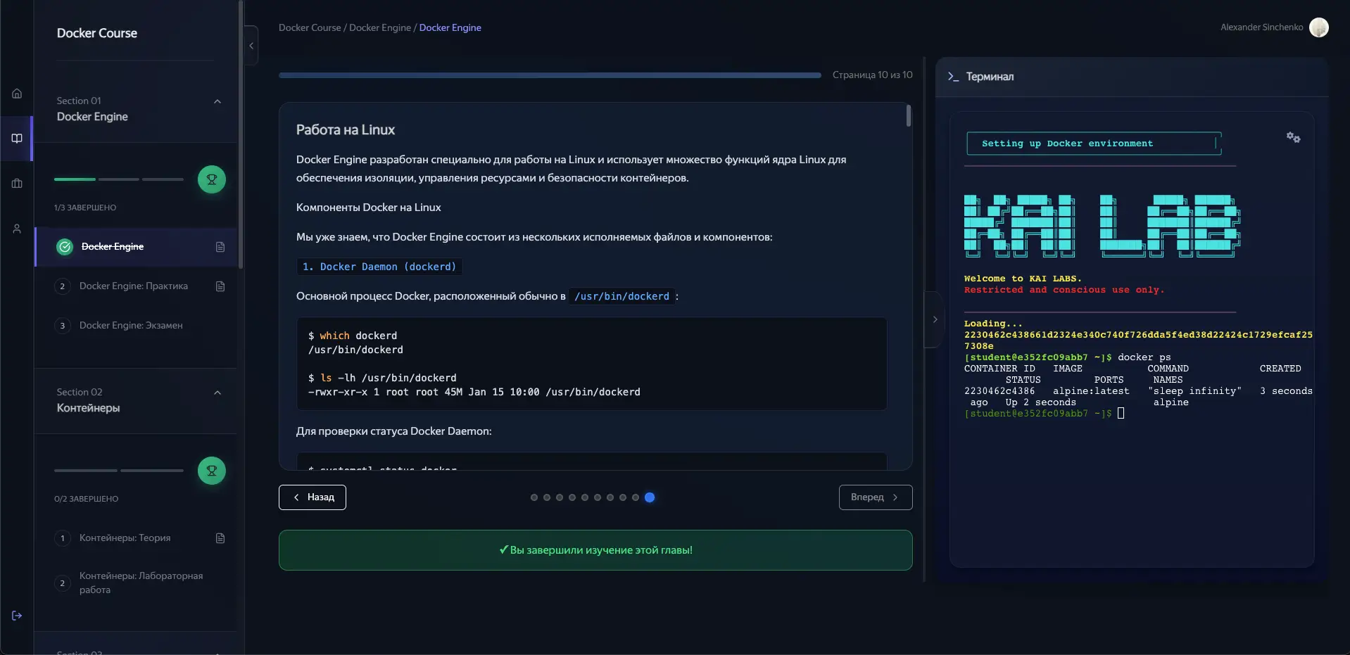Click the Вперед navigation button
Screen dimensions: 1350x655
tap(875, 497)
